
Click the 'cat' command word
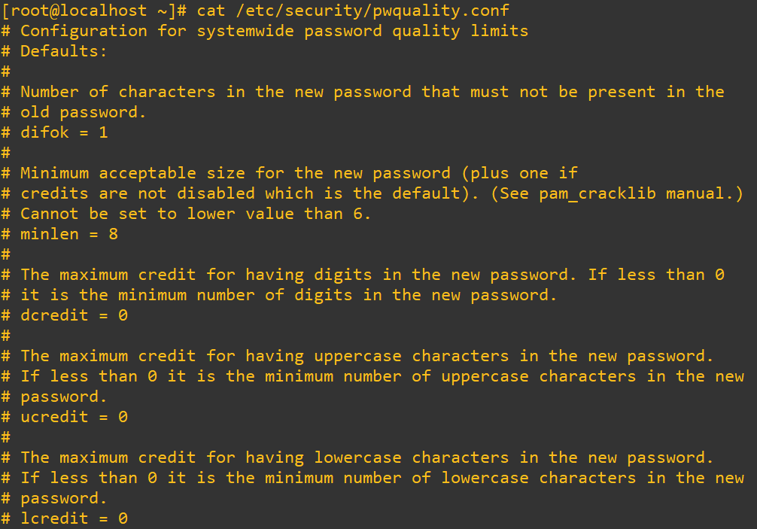coord(211,11)
